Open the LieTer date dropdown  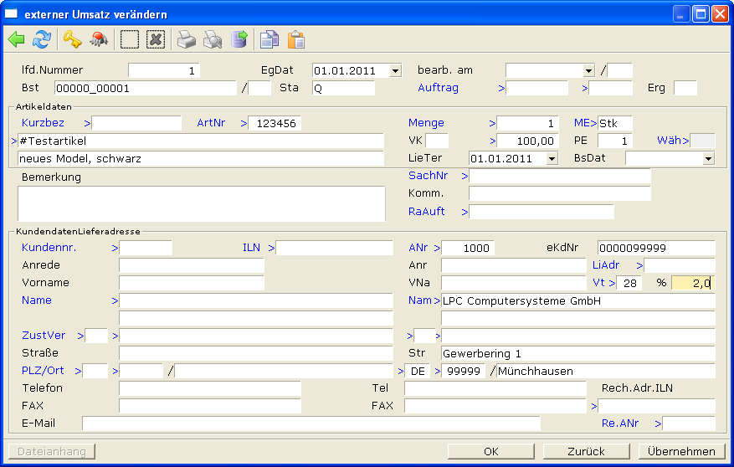pos(552,158)
